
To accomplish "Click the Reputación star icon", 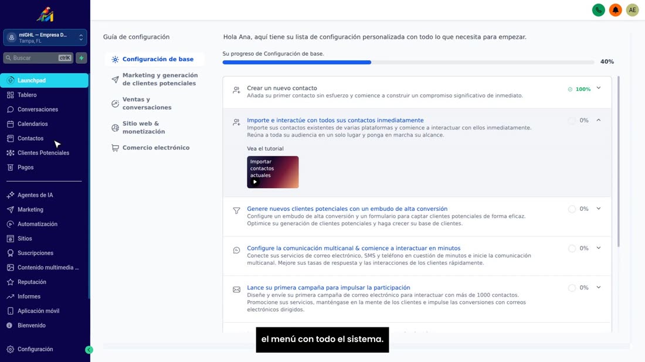I will 11,282.
